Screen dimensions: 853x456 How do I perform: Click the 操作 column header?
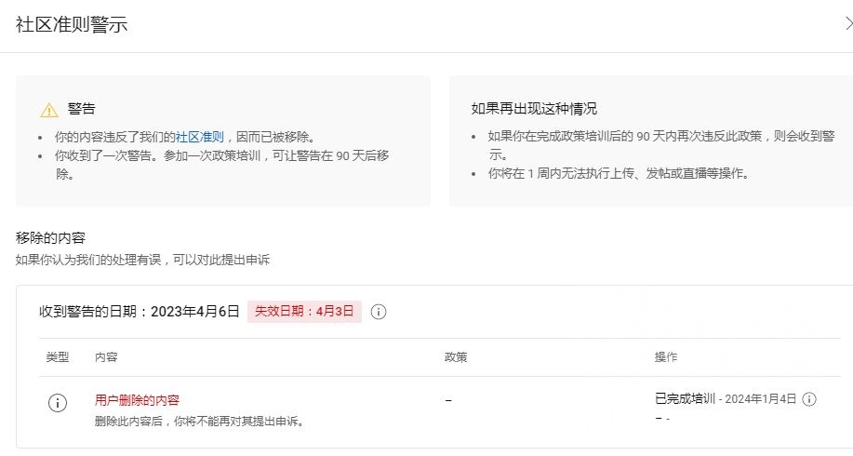click(x=666, y=357)
